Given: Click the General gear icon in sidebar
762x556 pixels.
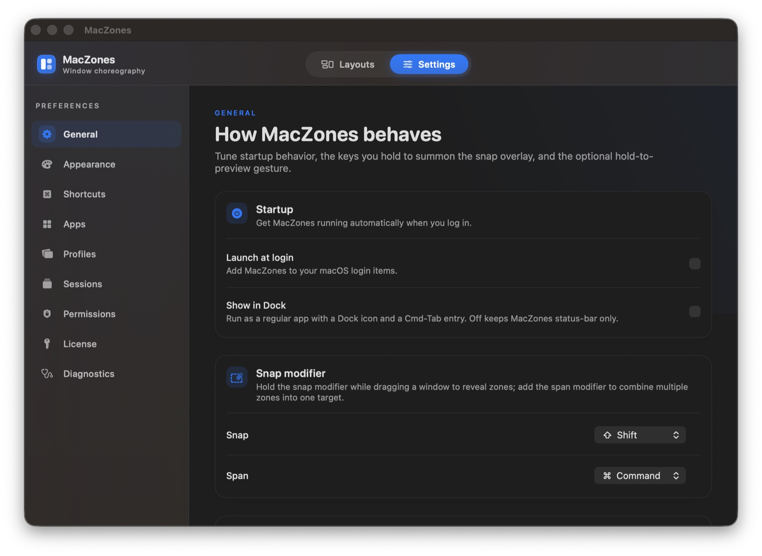Looking at the screenshot, I should tap(47, 134).
